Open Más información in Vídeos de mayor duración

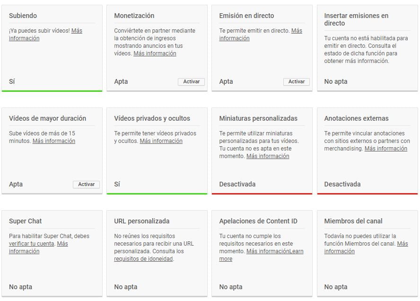click(x=53, y=141)
